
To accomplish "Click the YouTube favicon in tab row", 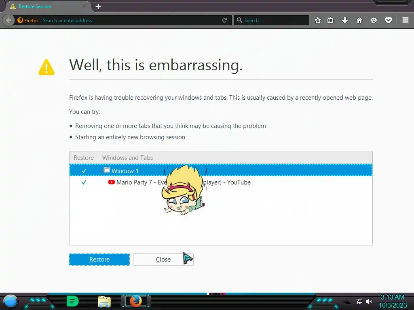I will [112, 182].
